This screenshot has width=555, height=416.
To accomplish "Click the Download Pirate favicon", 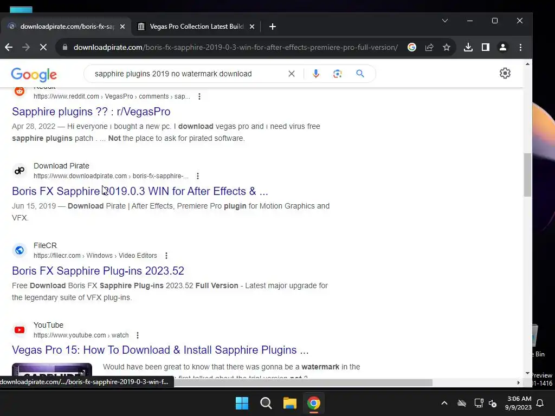I will tap(20, 171).
